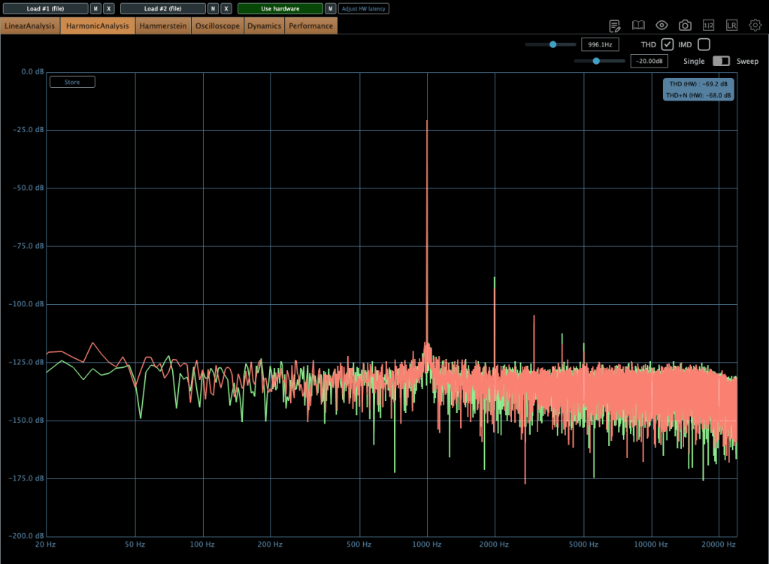Click the Load #1 (file) button
769x564 pixels.
44,9
